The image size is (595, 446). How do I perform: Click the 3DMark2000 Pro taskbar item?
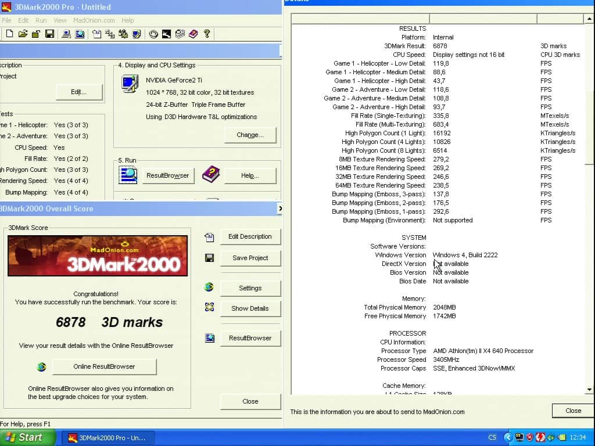tap(107, 438)
